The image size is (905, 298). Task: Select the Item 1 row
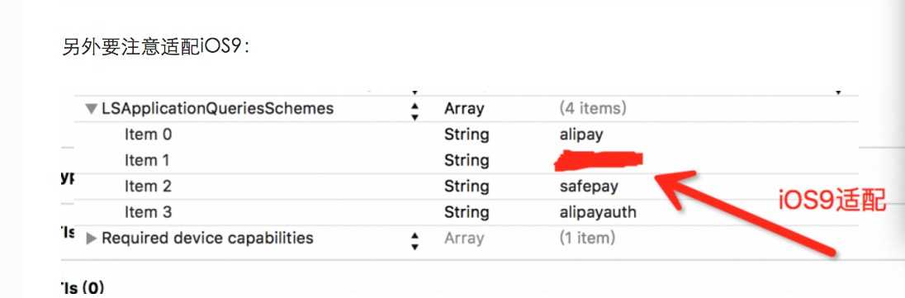(x=467, y=160)
